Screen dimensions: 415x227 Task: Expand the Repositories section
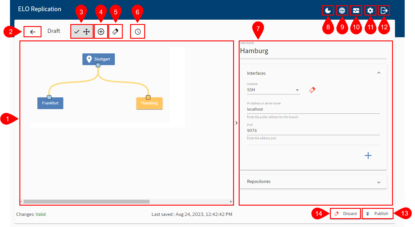(379, 182)
